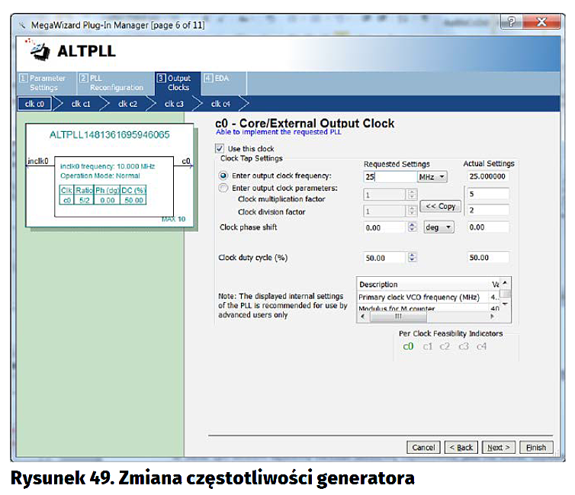575x495 pixels.
Task: Toggle the Use this clock checkbox
Action: tap(220, 149)
